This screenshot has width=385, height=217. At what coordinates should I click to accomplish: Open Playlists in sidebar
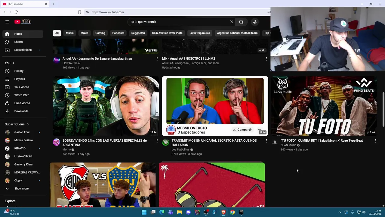coord(23,79)
